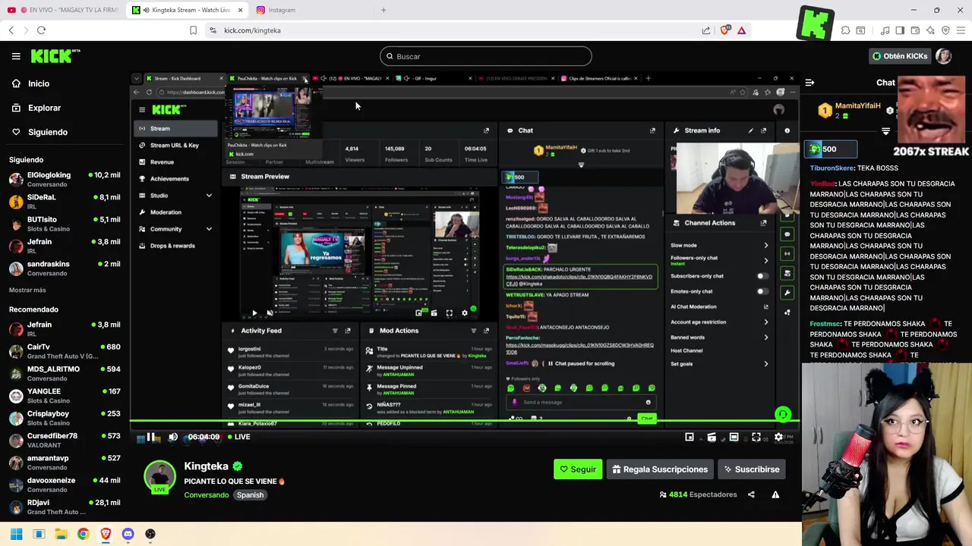This screenshot has height=546, width=972.
Task: Open the Kingteka channel name link
Action: tap(206, 466)
